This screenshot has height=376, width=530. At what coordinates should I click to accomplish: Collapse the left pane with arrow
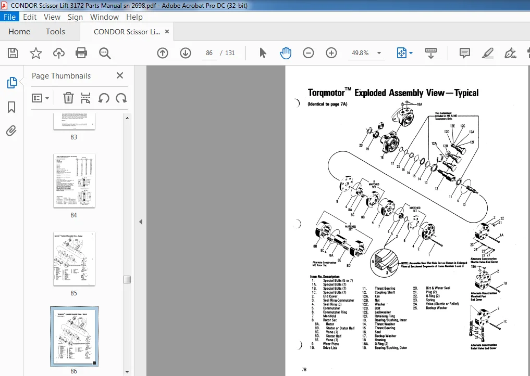(x=141, y=222)
